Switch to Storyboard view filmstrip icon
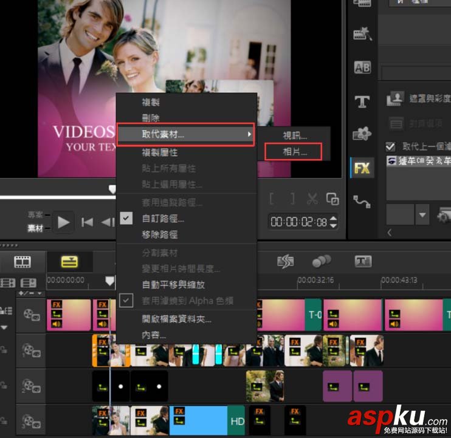Screen dimensions: 451x438 tap(22, 262)
